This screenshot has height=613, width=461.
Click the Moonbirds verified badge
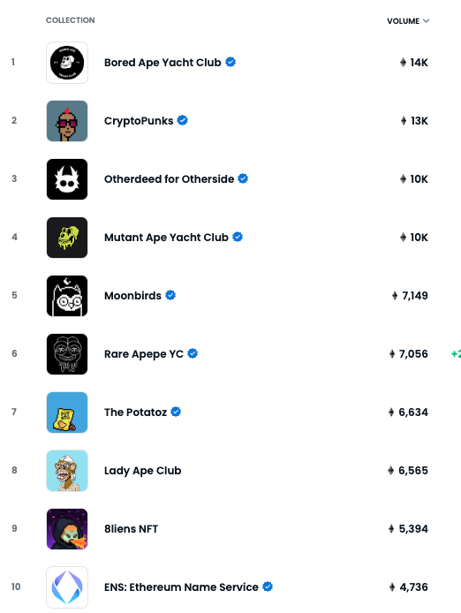170,295
